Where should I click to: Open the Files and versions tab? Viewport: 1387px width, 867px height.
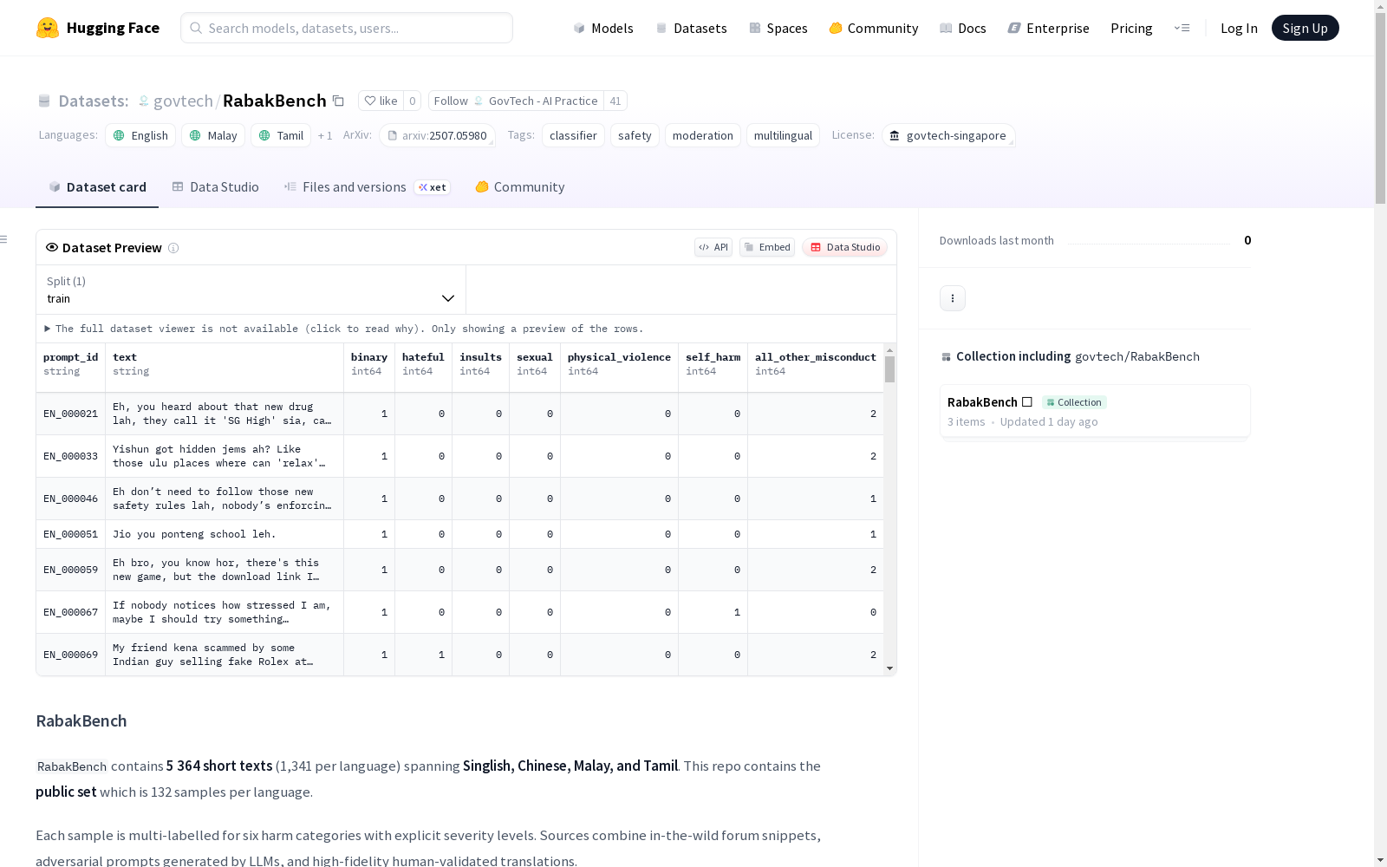pyautogui.click(x=367, y=187)
